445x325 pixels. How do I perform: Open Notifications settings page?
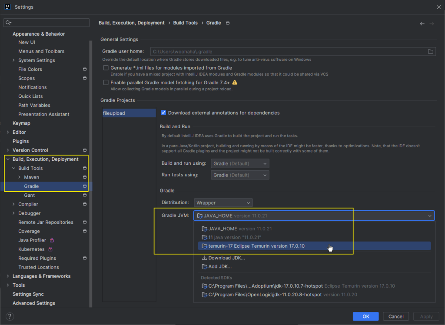coord(32,87)
